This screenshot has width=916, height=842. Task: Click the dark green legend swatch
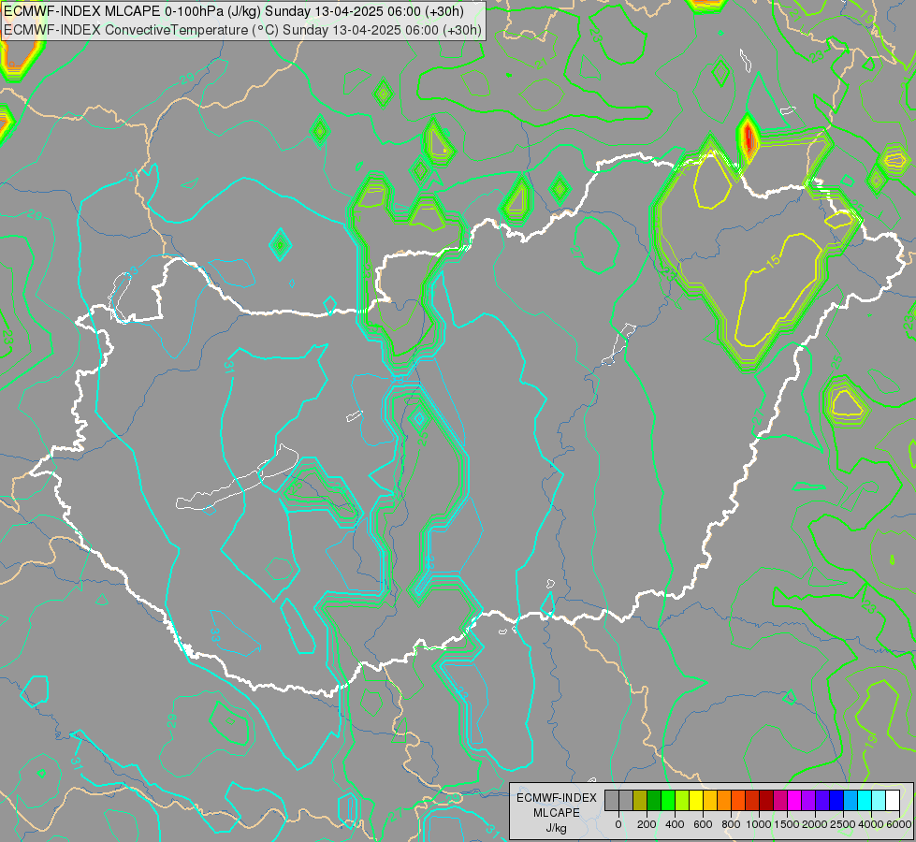tap(654, 801)
